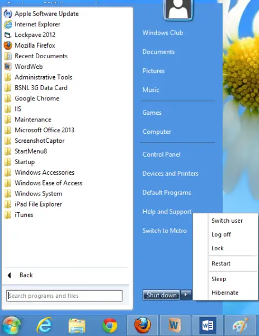Switch to Paint on taskbar
The height and width of the screenshot is (336, 259).
(x=241, y=325)
